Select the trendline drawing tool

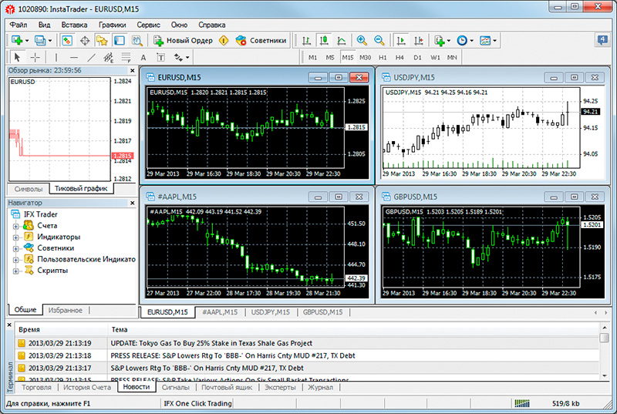click(x=92, y=57)
